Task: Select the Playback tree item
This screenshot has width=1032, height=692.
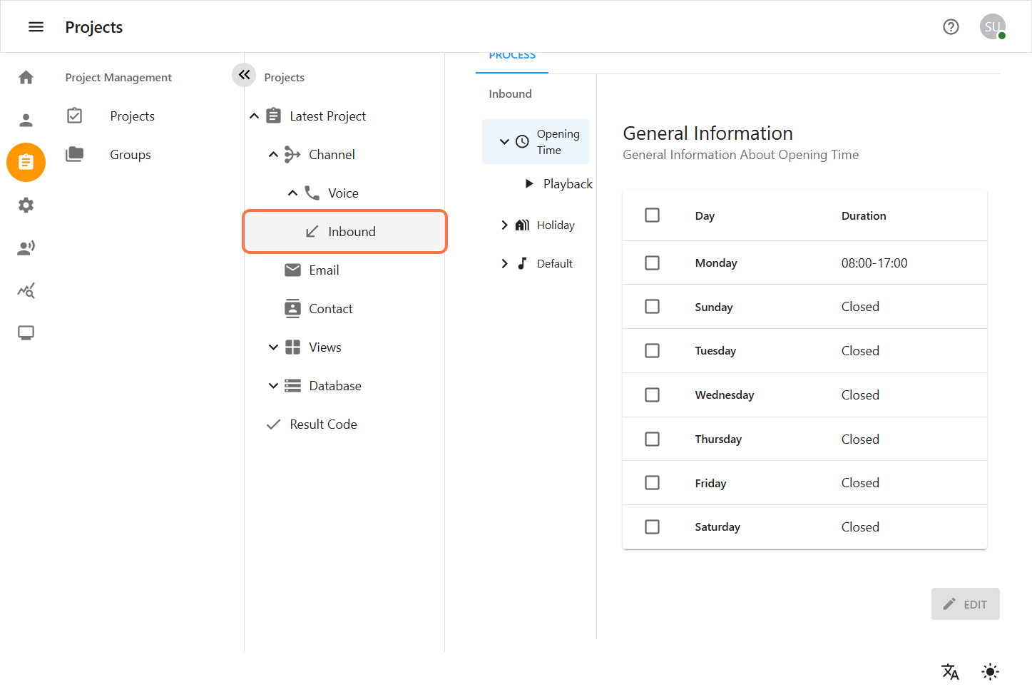Action: 567,184
